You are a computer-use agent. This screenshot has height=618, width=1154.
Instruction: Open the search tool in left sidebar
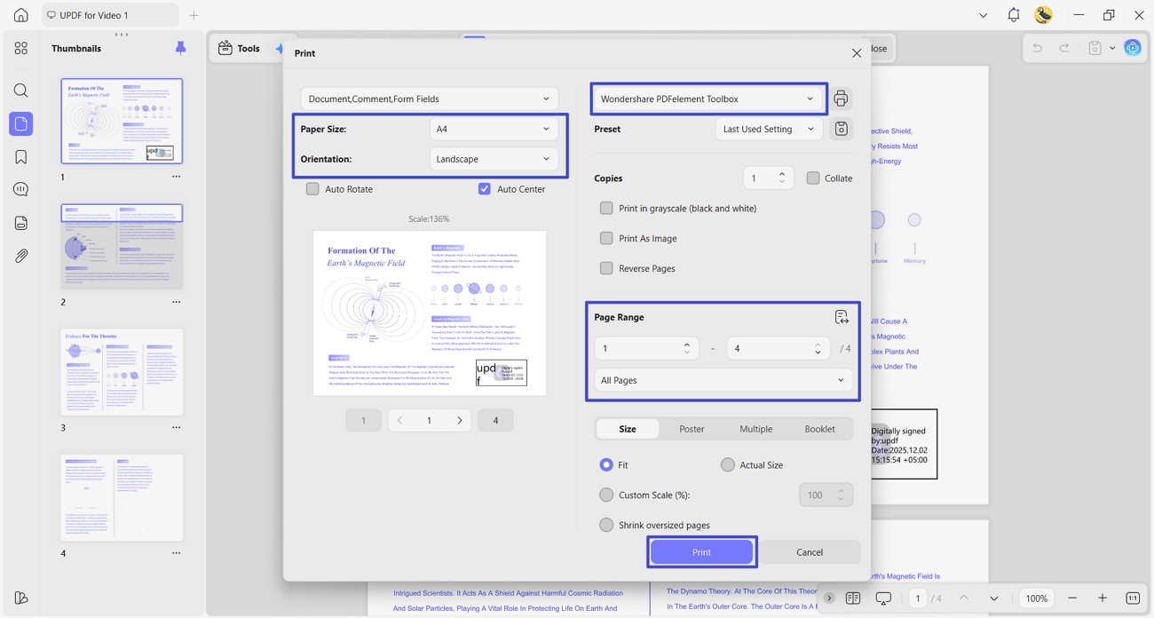[20, 91]
